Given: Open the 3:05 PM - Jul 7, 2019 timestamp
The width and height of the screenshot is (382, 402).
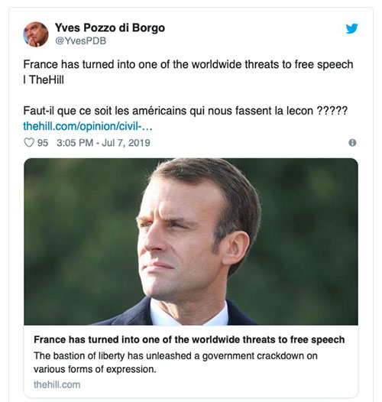Looking at the screenshot, I should (103, 143).
